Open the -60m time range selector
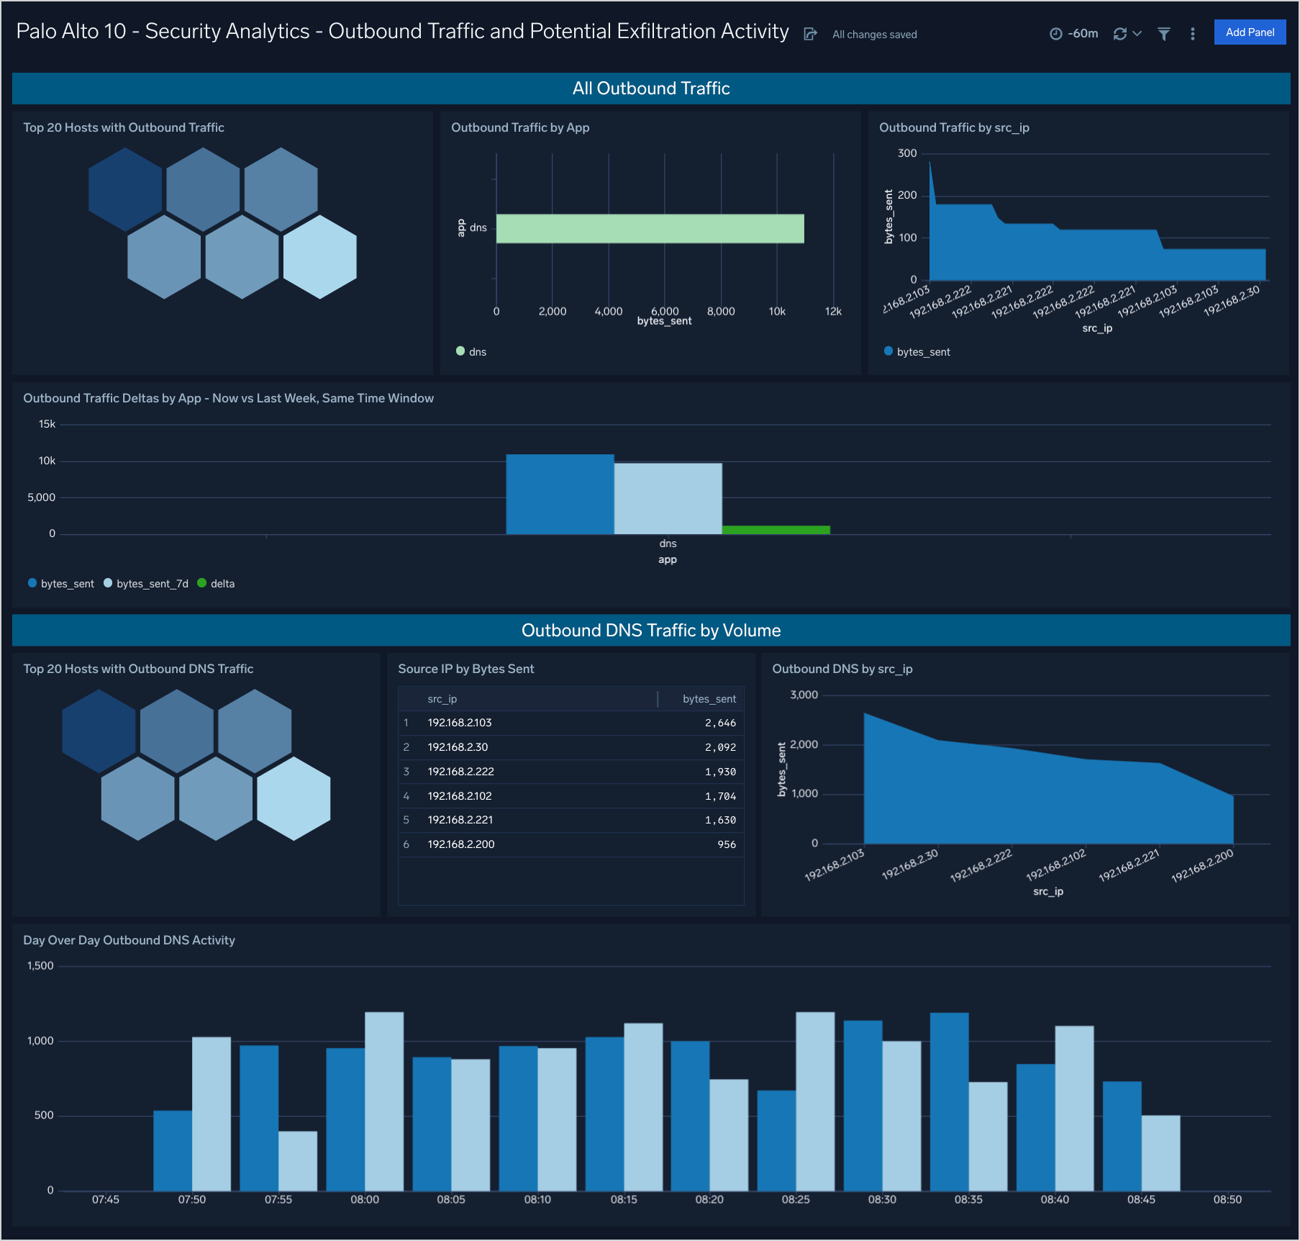This screenshot has width=1300, height=1241. 1083,33
